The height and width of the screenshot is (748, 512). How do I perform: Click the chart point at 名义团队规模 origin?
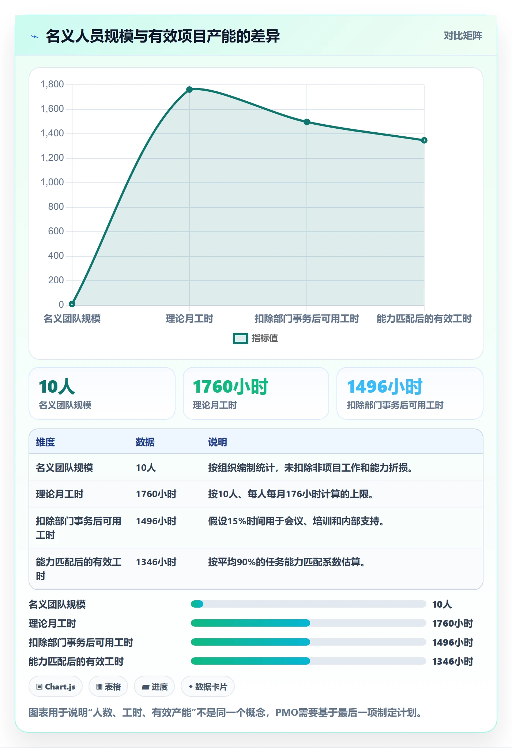click(x=72, y=304)
